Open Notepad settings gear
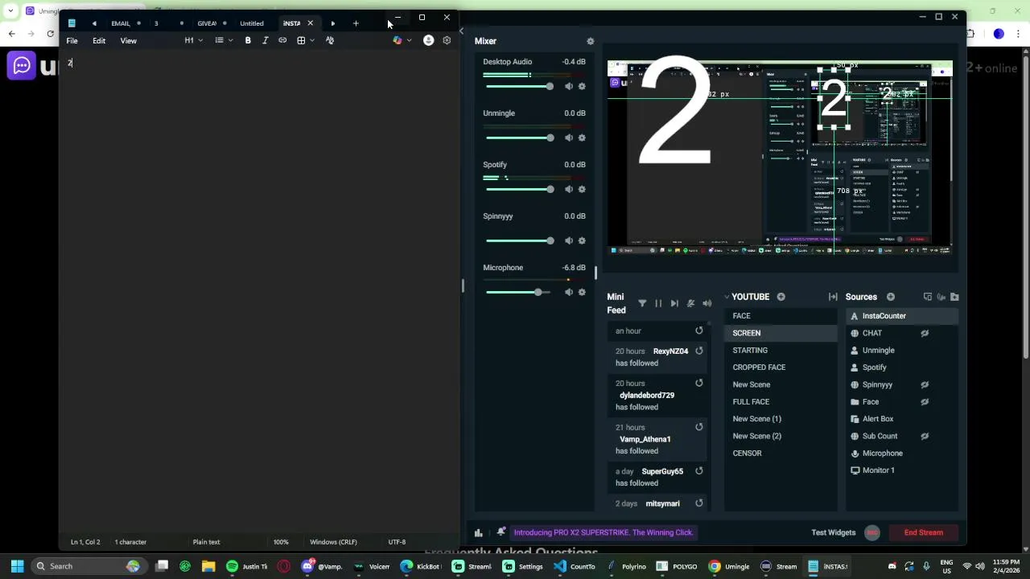The width and height of the screenshot is (1030, 579). point(447,40)
